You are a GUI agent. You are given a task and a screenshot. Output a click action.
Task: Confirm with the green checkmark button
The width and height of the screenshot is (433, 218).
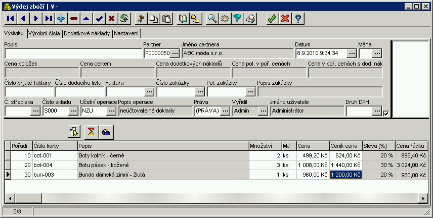(272, 19)
